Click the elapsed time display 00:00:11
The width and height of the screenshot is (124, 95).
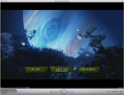[3, 88]
